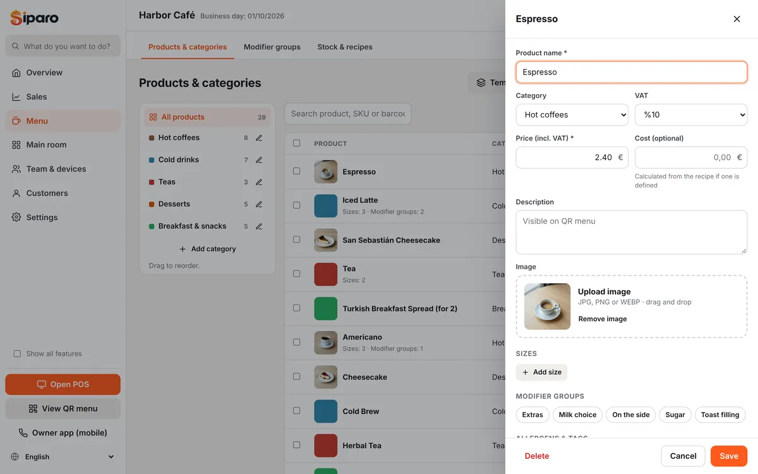Open the Category dropdown
Screen dimensions: 758x474
(x=572, y=115)
